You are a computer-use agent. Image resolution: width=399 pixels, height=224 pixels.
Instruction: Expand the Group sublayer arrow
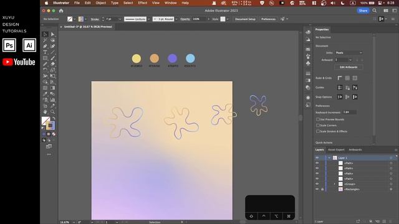point(335,184)
